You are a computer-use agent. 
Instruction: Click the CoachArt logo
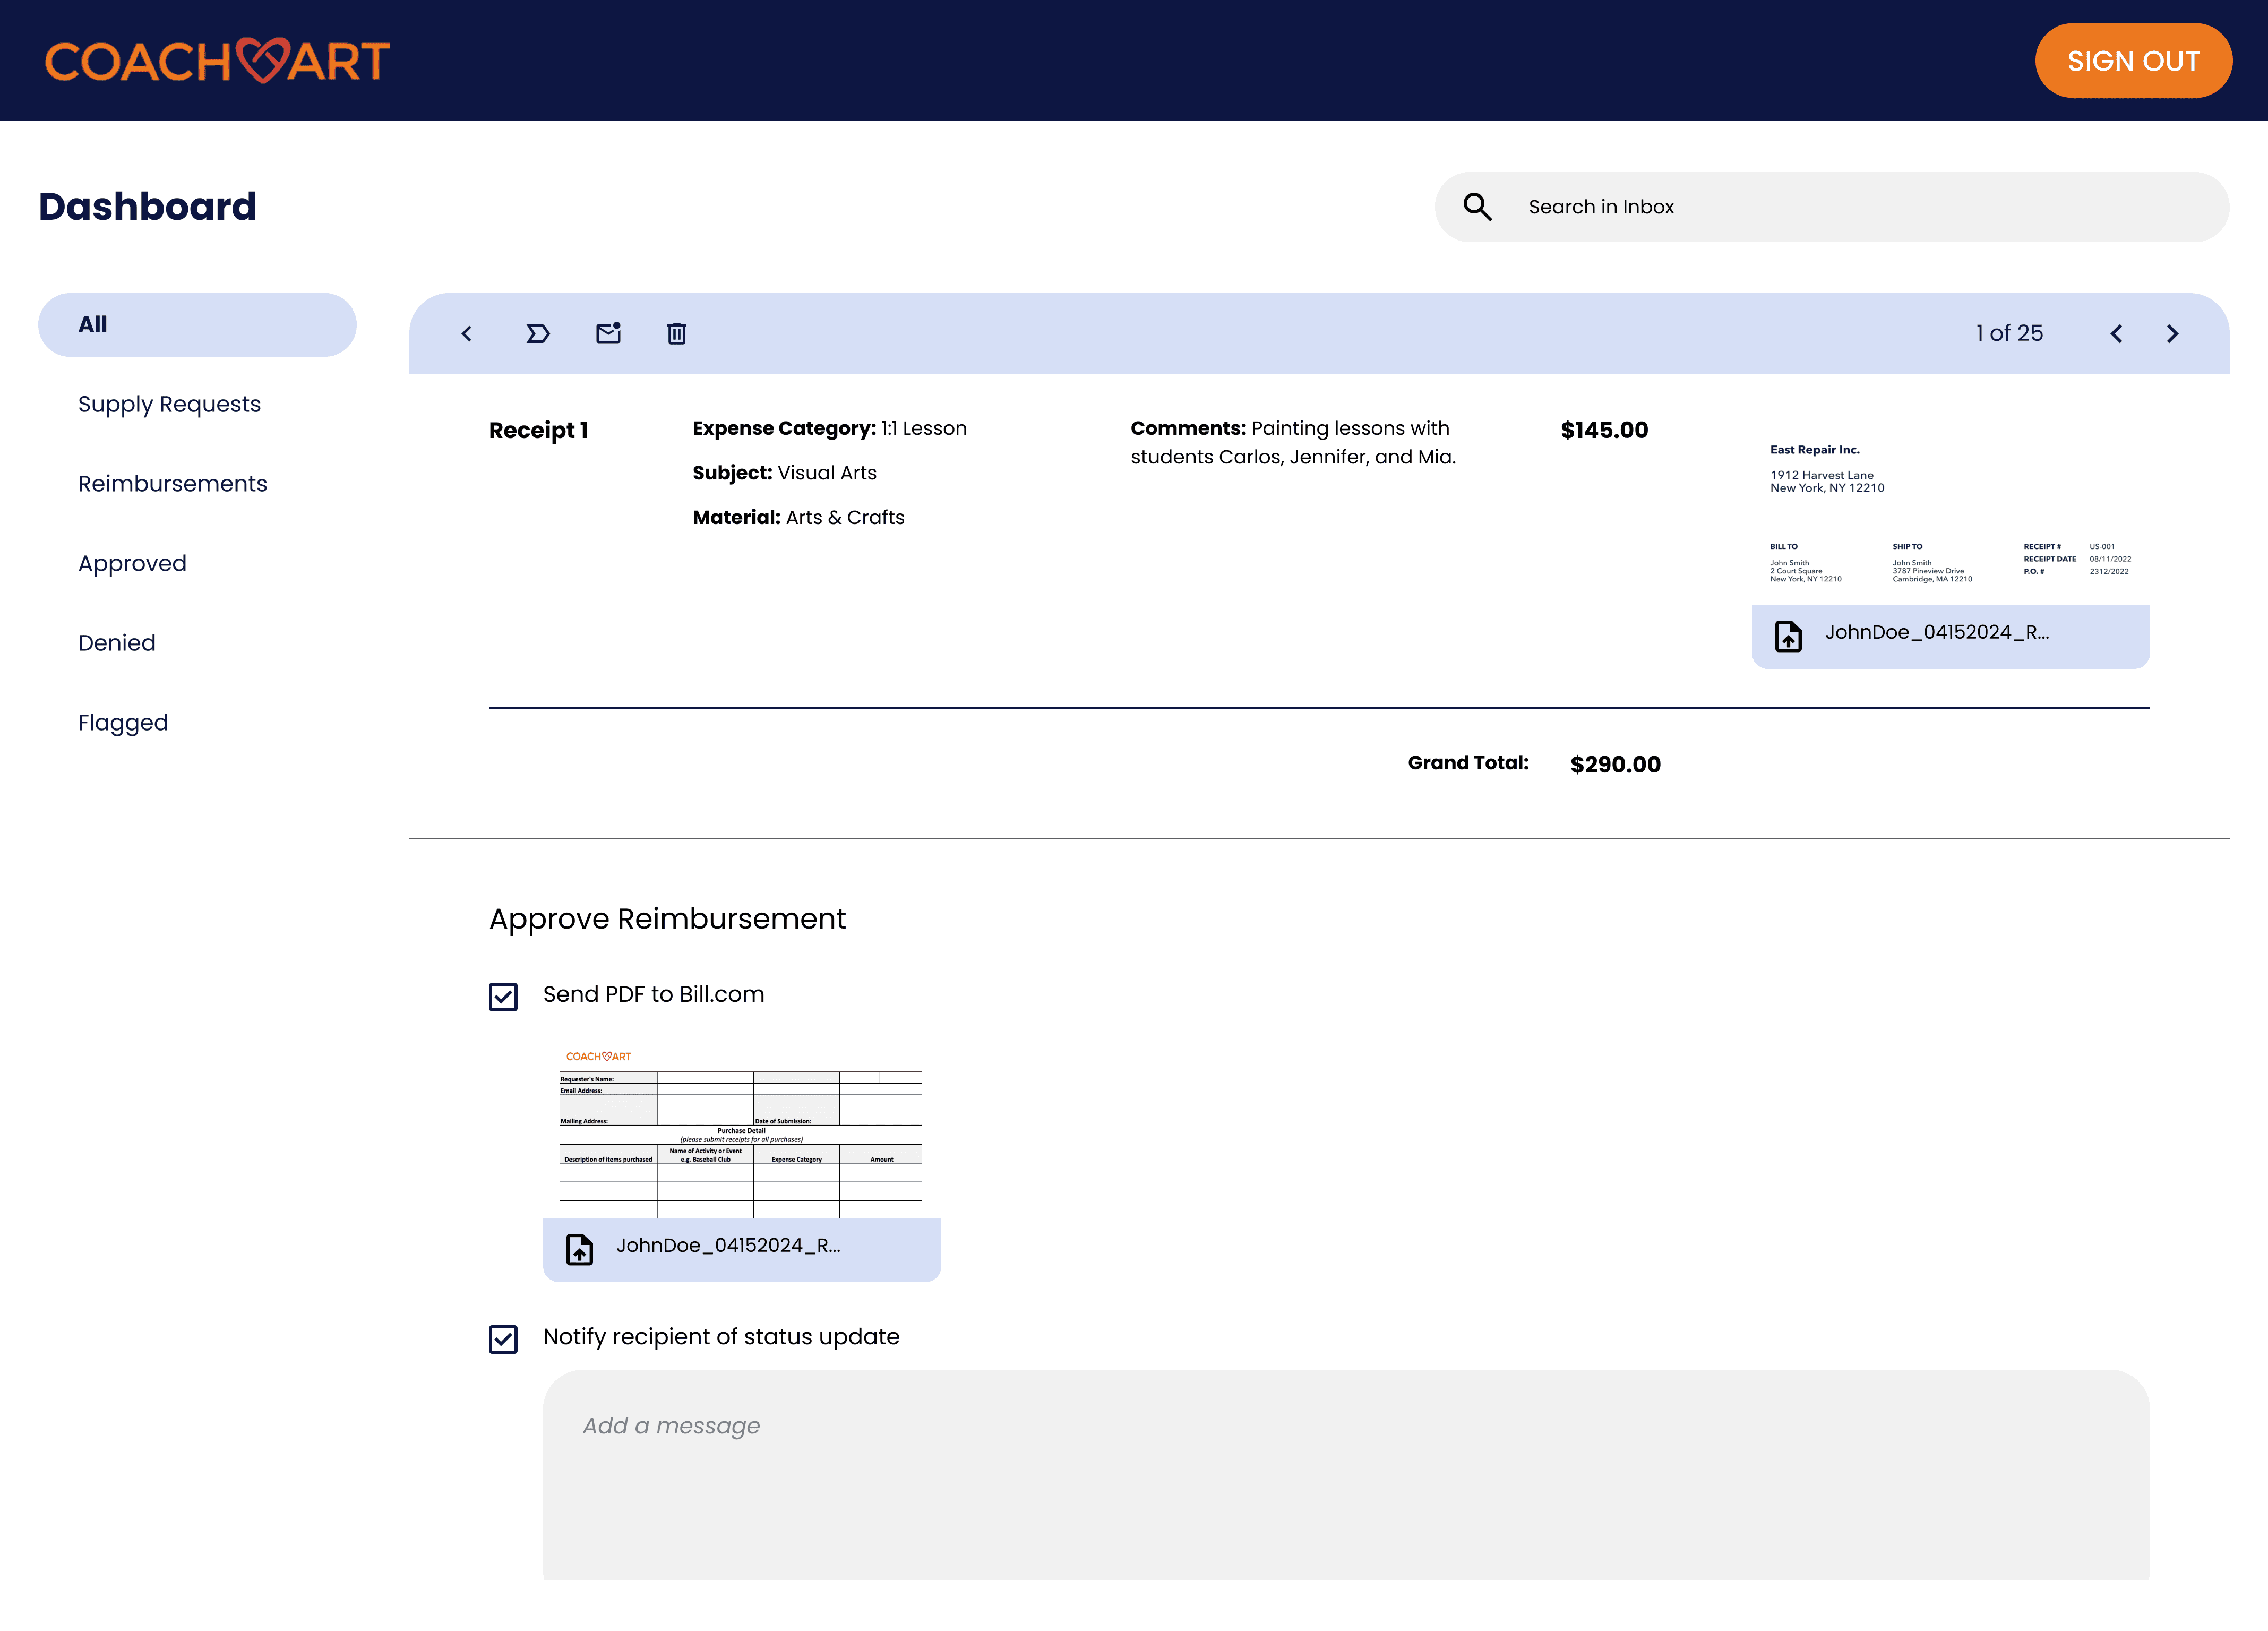[217, 61]
